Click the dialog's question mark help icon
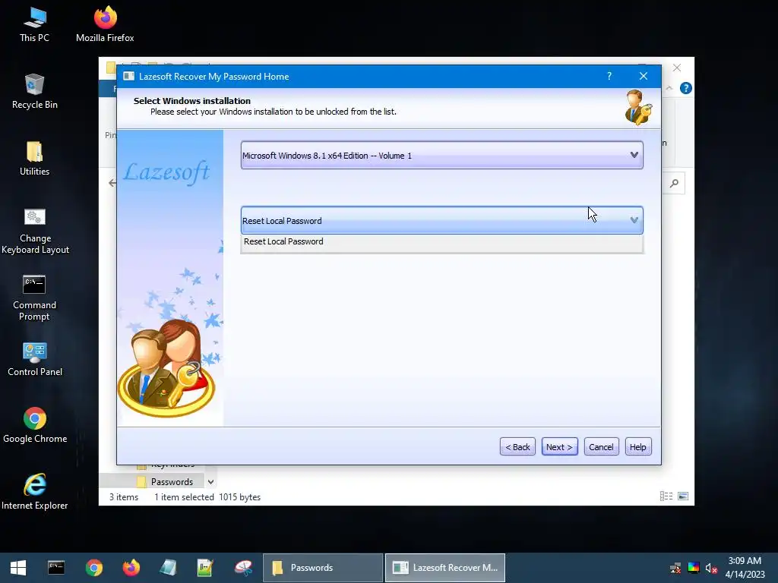Screen dimensions: 778x583 coord(609,76)
